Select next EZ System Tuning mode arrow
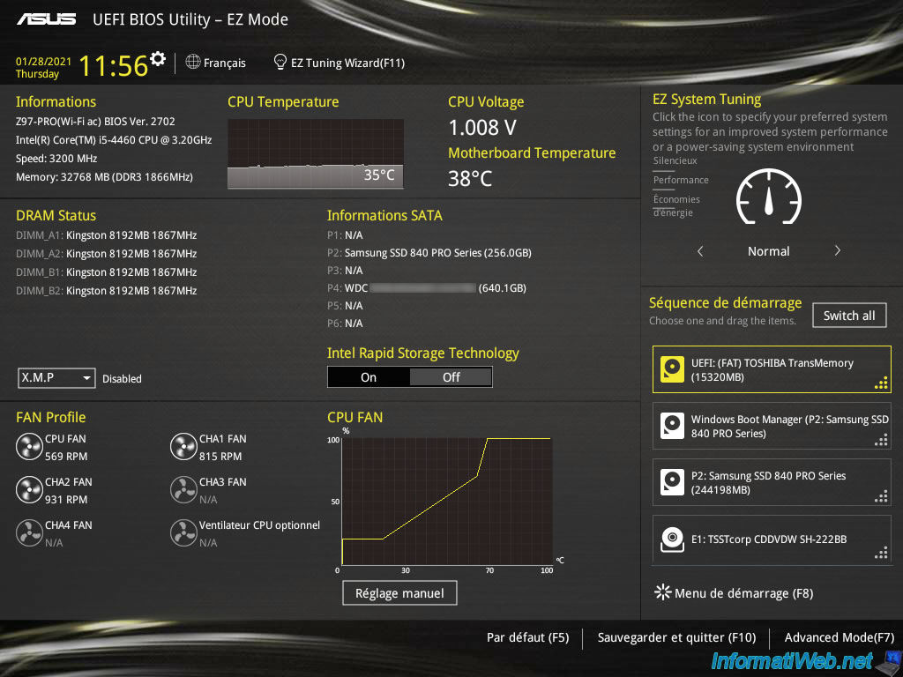 click(x=837, y=251)
